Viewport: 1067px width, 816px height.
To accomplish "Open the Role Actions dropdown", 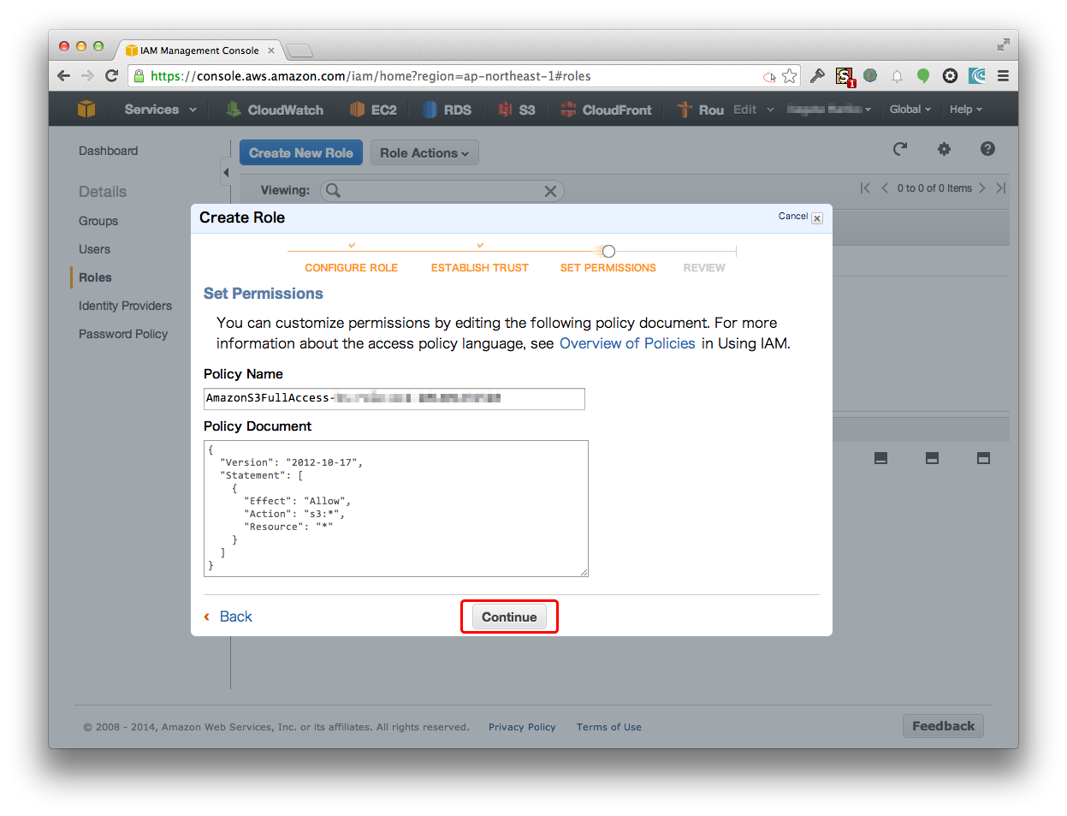I will [x=424, y=153].
